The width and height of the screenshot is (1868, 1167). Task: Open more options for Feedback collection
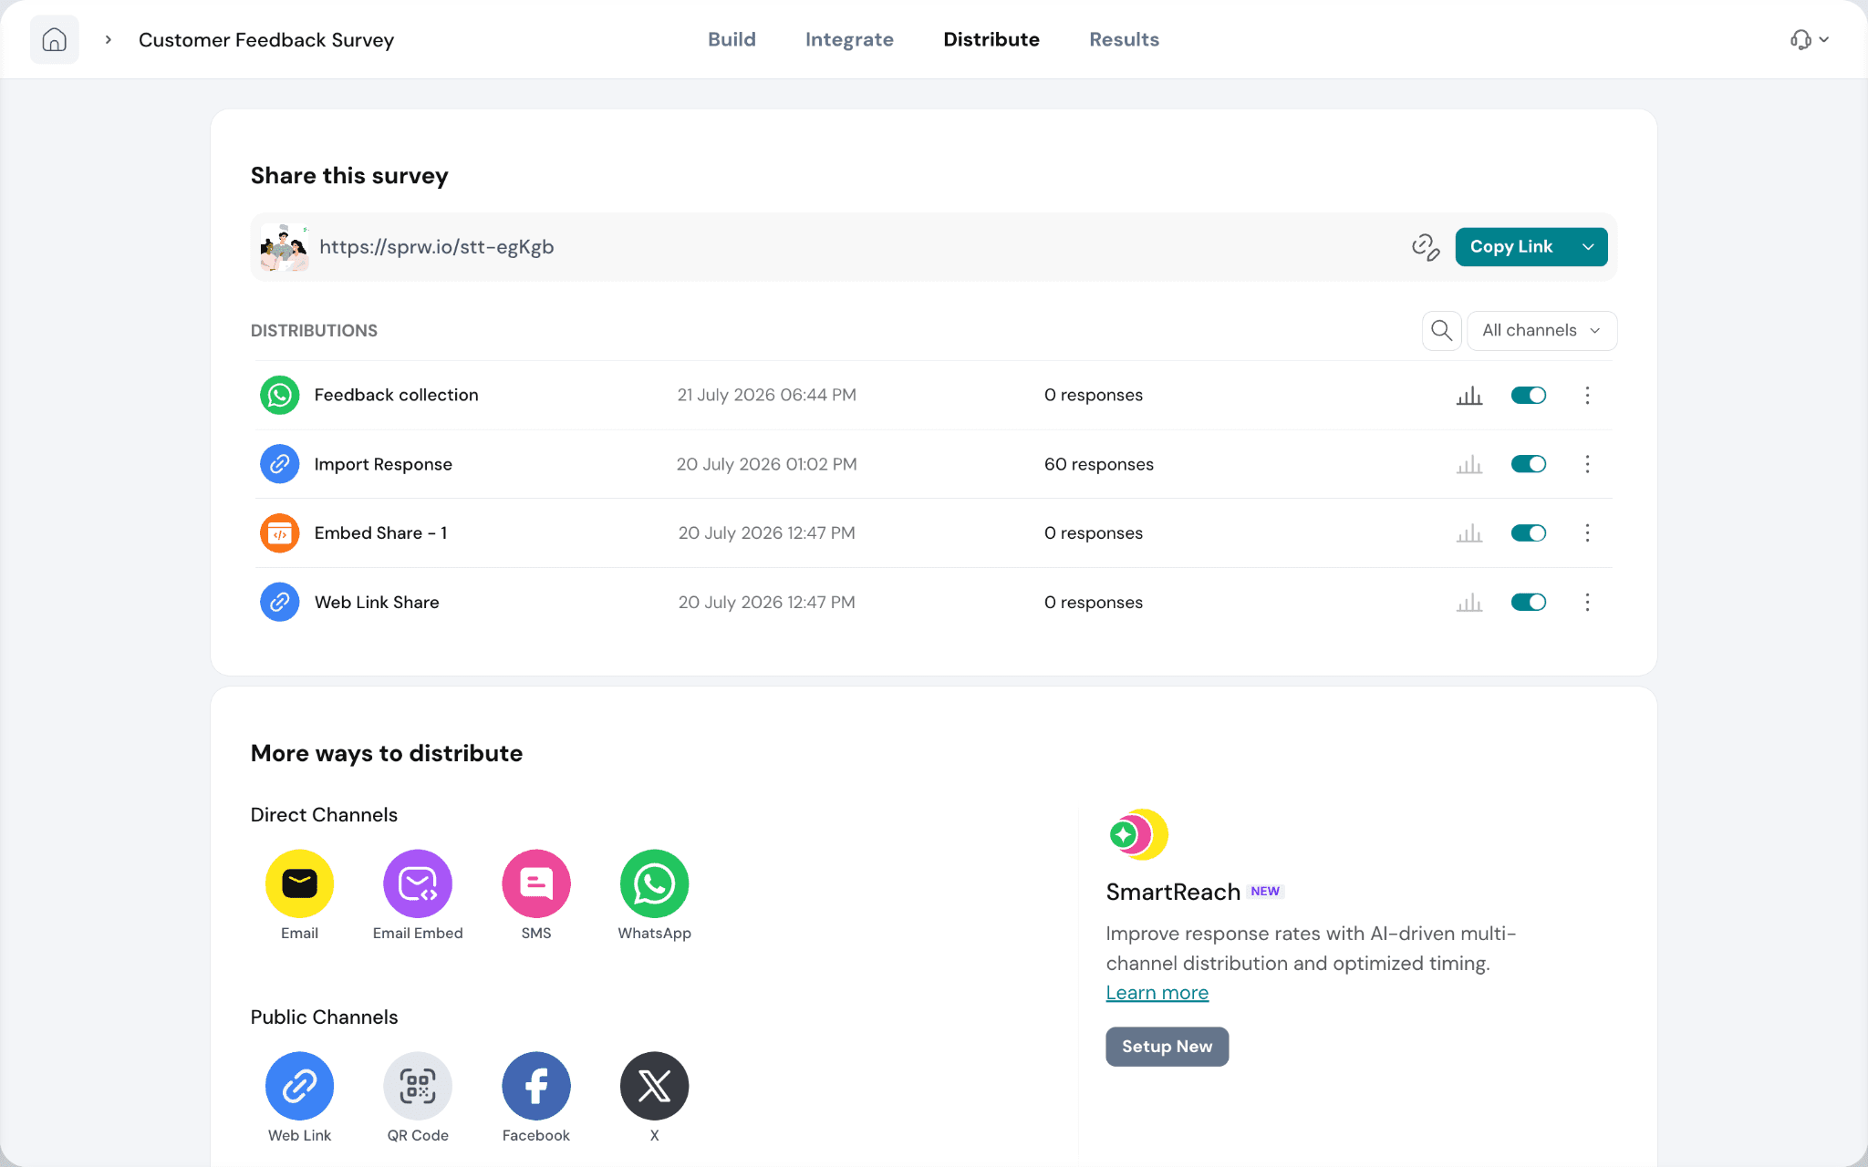1587,395
